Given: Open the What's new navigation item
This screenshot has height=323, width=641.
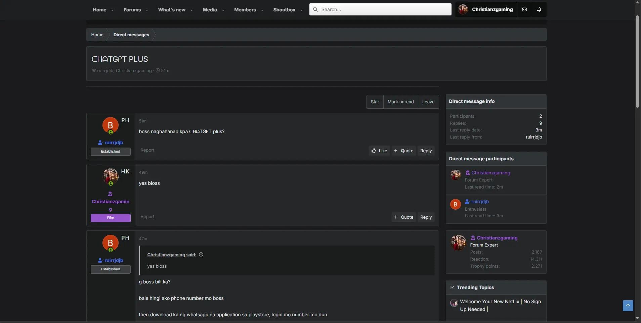Looking at the screenshot, I should [x=172, y=10].
